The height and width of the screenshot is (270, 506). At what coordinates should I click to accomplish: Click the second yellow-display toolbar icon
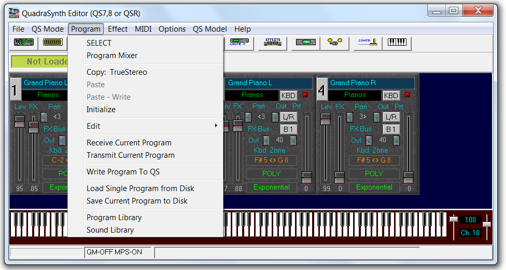(x=53, y=43)
